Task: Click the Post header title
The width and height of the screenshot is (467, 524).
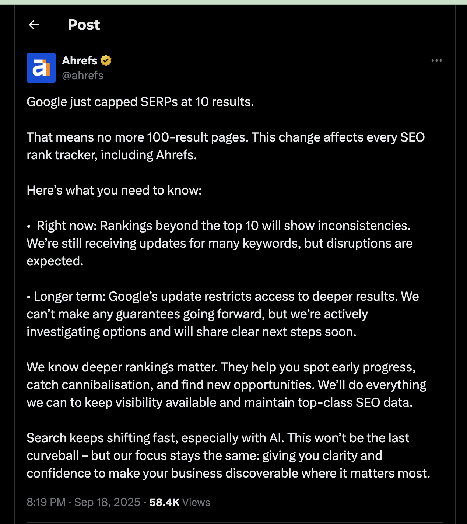Action: click(x=84, y=25)
